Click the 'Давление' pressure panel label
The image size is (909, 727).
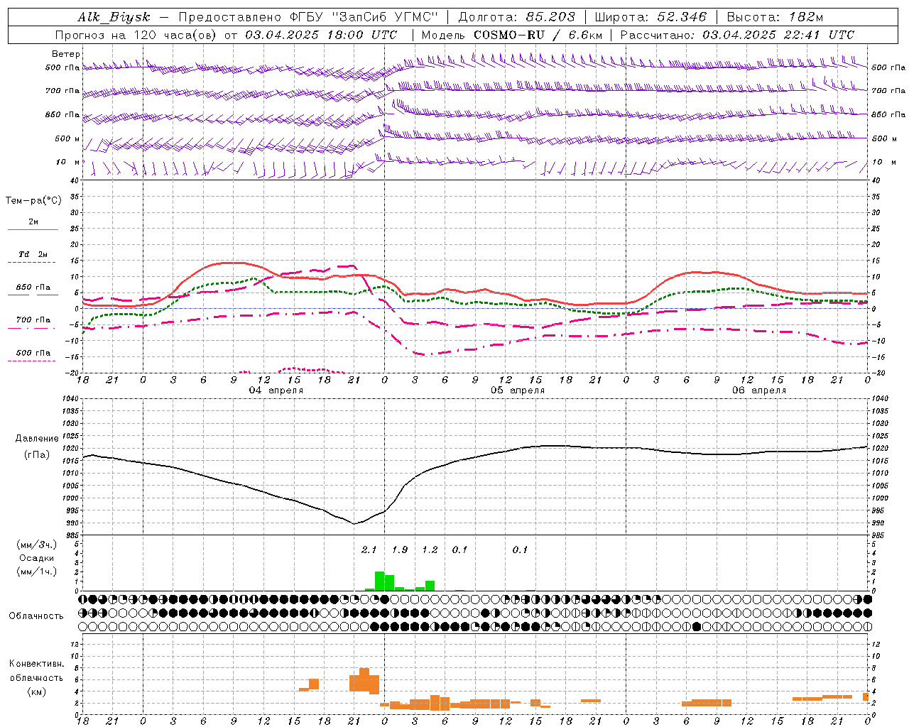(x=37, y=439)
